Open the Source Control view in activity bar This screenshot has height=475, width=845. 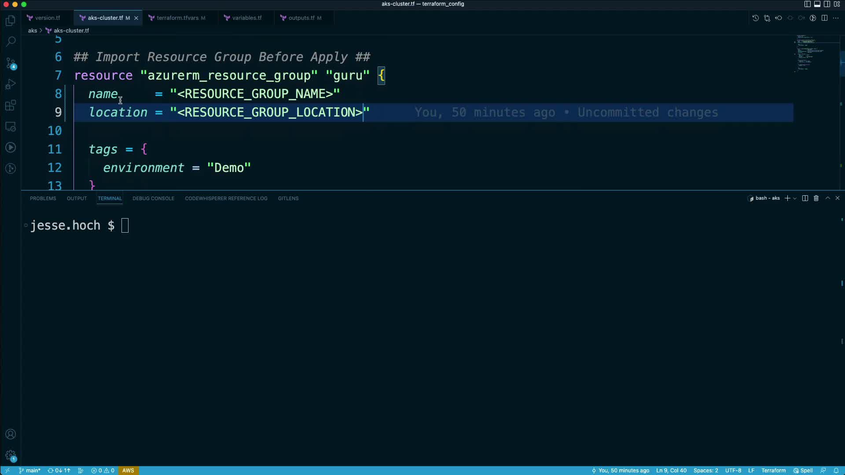pyautogui.click(x=11, y=63)
